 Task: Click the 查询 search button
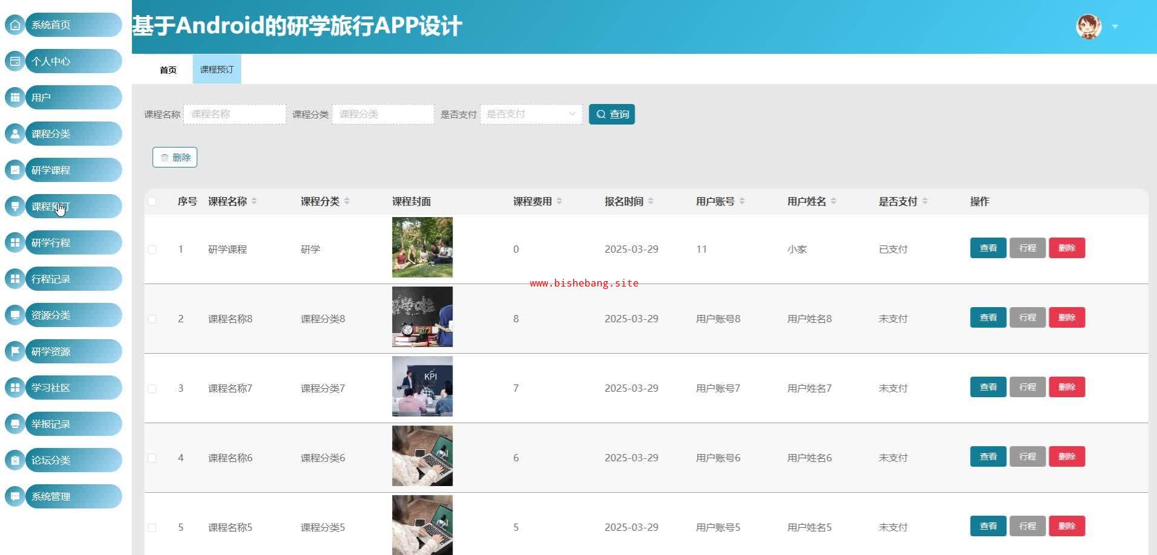click(612, 114)
